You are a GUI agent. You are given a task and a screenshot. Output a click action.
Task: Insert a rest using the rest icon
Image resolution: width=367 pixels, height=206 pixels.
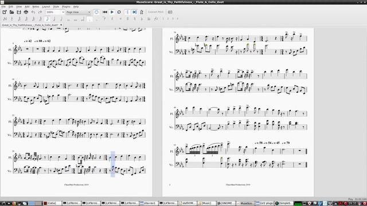click(112, 19)
